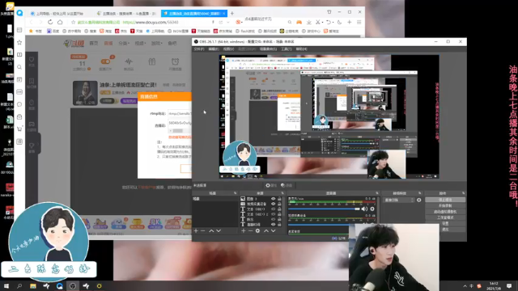The width and height of the screenshot is (518, 291).
Task: Toggle lock on 文本 (GDI+) source
Action: tap(279, 209)
